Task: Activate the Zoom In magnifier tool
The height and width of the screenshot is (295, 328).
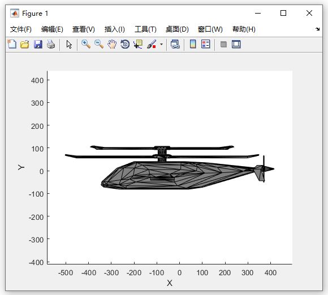Action: [86, 44]
